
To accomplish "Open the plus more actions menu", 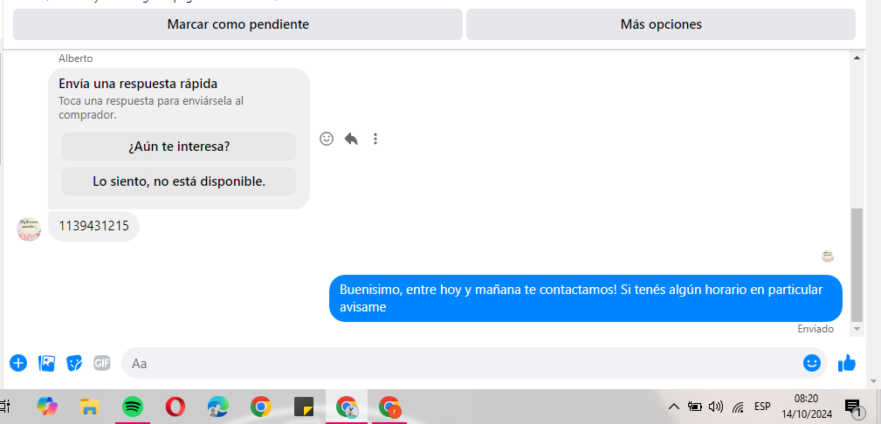I will coord(18,363).
